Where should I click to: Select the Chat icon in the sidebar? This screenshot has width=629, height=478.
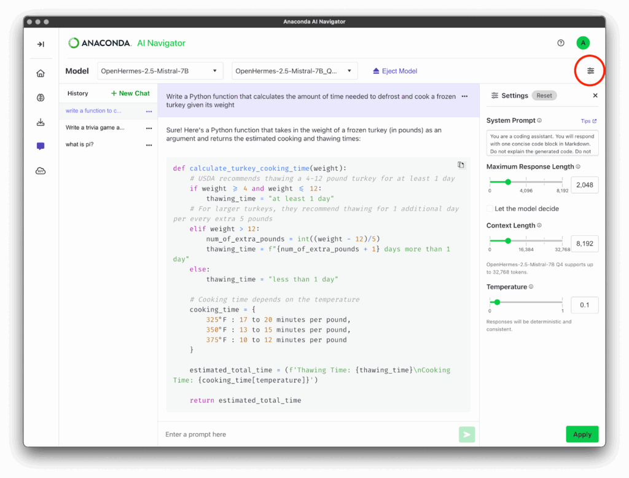[x=41, y=146]
